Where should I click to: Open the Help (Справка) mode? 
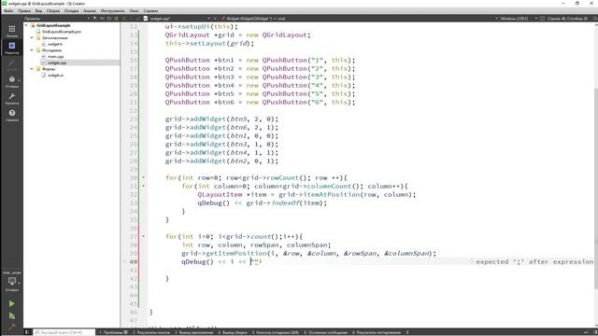[12, 115]
